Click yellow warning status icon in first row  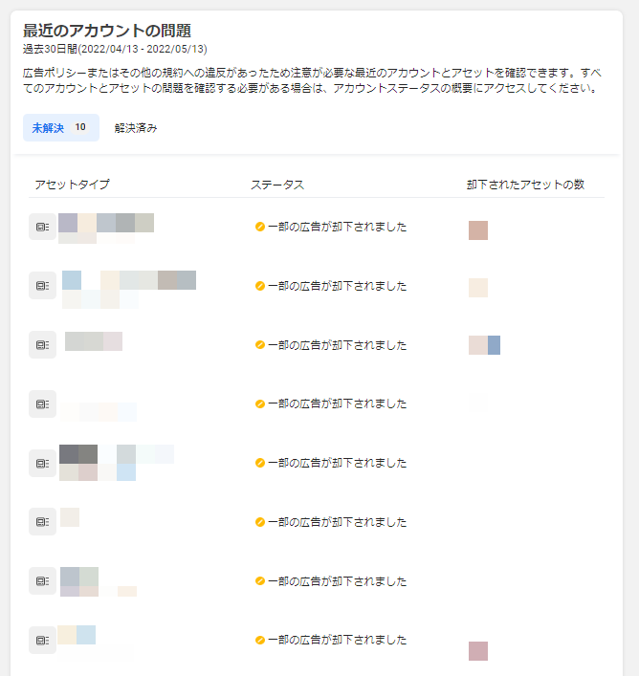pos(260,227)
